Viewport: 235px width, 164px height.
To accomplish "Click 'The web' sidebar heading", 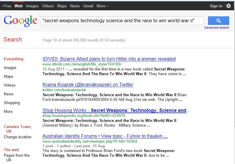I will (11, 150).
